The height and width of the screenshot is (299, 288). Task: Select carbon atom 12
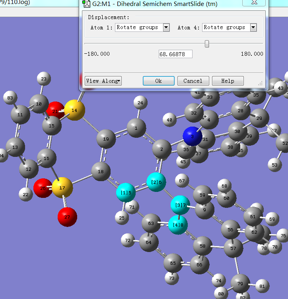[x=29, y=169]
